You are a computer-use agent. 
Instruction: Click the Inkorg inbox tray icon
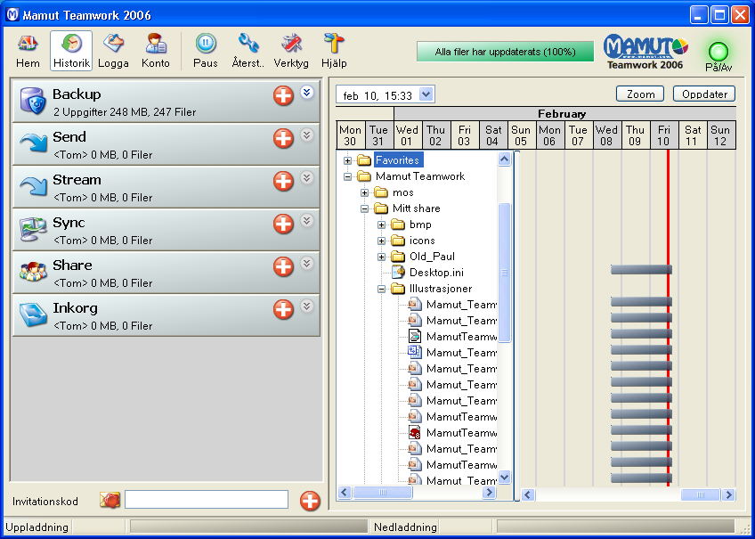(33, 314)
